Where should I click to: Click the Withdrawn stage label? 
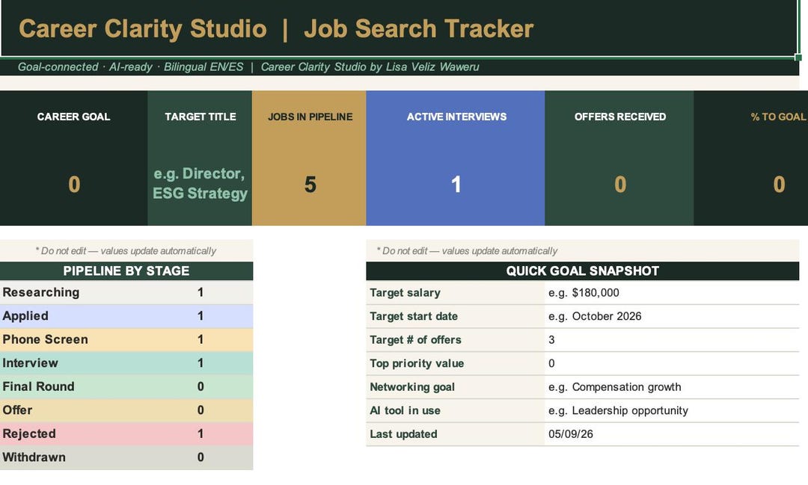(34, 457)
